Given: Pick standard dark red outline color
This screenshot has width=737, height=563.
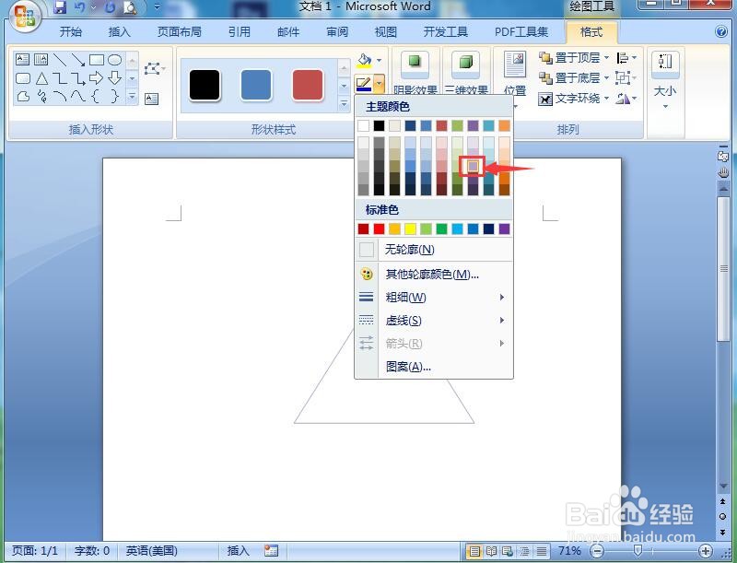Looking at the screenshot, I should pos(363,229).
